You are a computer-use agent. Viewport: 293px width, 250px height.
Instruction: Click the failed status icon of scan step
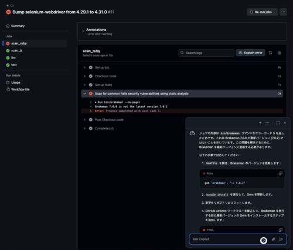coord(91,94)
